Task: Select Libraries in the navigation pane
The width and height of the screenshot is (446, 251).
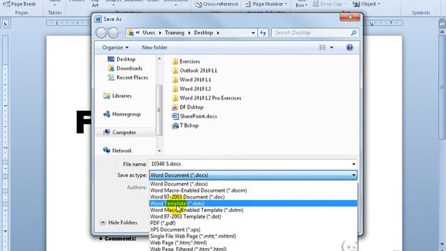Action: point(117,96)
